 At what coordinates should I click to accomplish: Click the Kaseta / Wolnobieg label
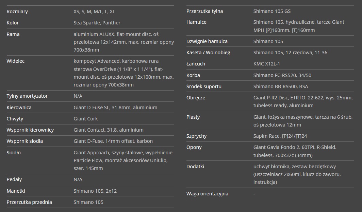[208, 53]
